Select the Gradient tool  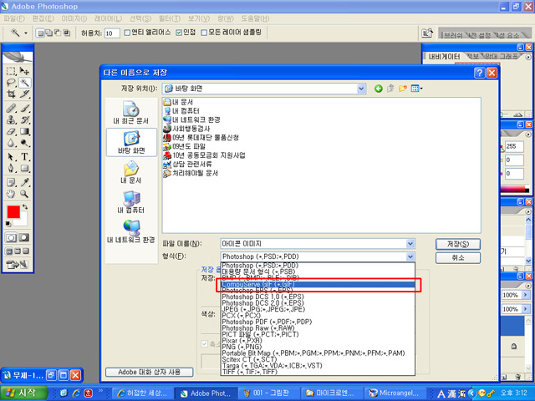[x=24, y=132]
